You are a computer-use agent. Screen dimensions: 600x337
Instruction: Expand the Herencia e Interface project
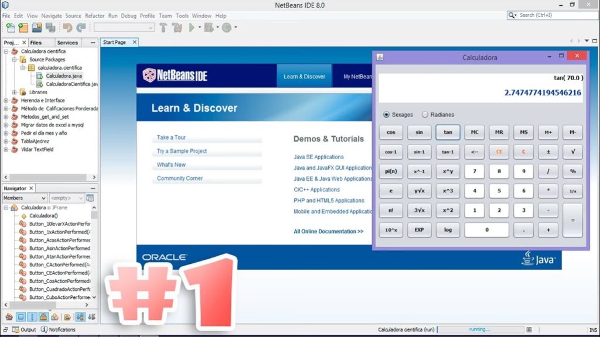point(6,101)
